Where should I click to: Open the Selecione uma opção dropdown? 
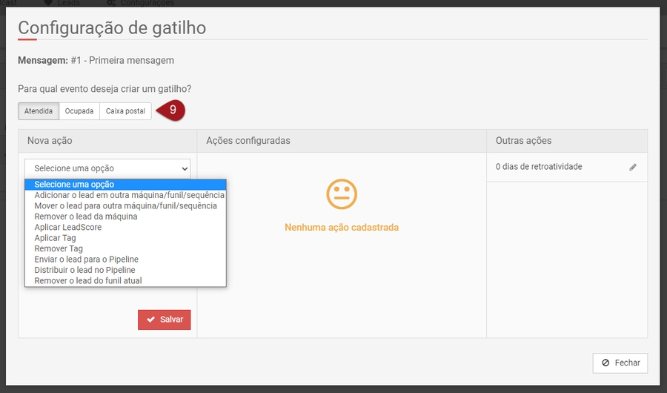[107, 168]
